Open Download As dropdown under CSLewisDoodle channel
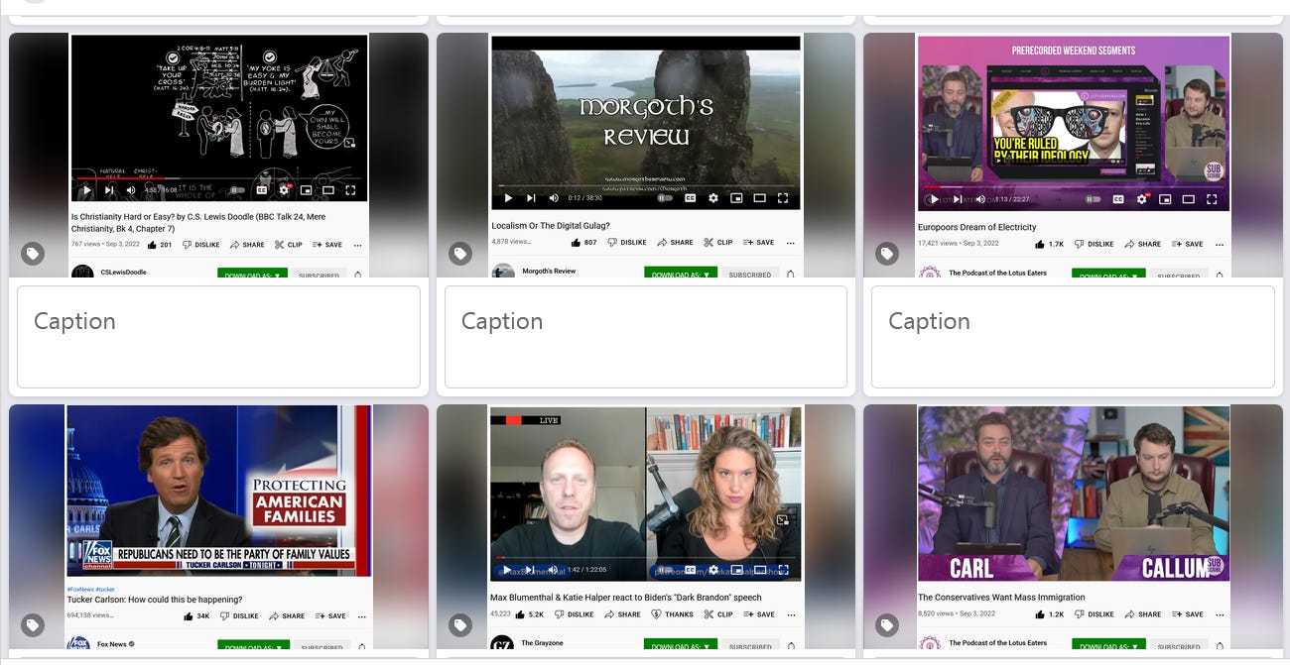Viewport: 1290px width, 665px height. click(x=252, y=275)
